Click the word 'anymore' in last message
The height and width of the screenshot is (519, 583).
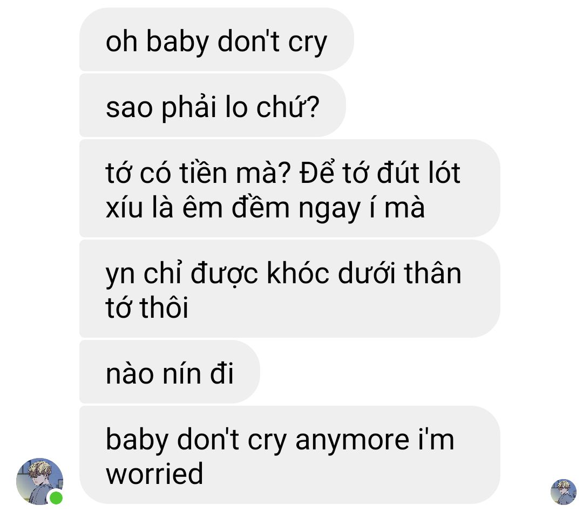[352, 441]
